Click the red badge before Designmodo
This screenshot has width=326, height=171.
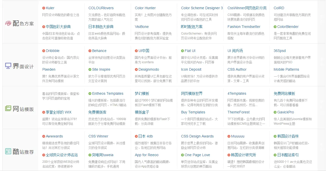[x=136, y=69]
